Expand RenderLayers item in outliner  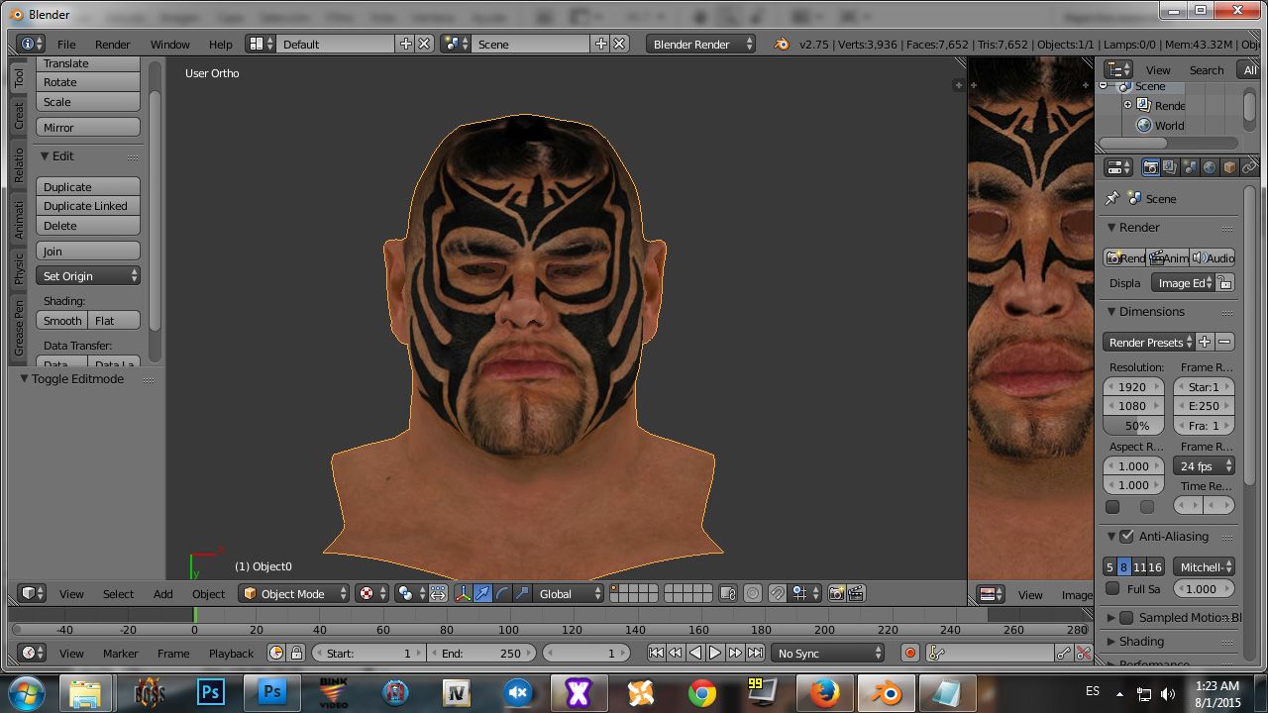coord(1127,105)
